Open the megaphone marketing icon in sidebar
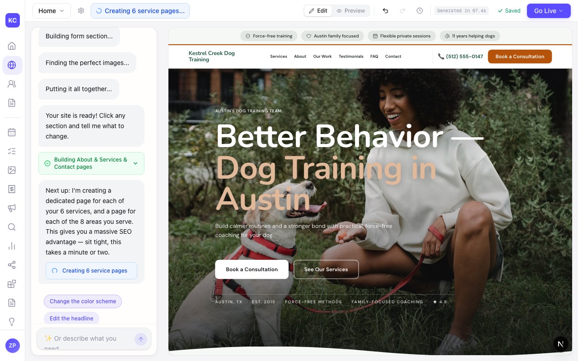The image size is (578, 361). (12, 208)
